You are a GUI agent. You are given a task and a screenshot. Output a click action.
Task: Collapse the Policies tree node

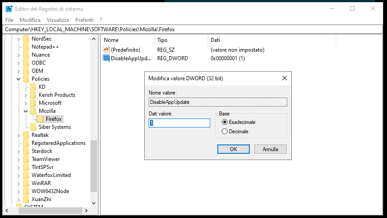[19, 79]
